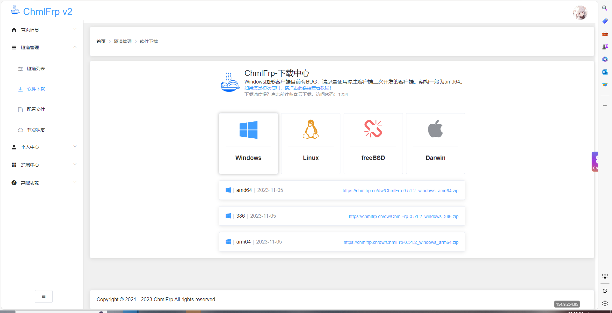Viewport: 612px width, 313px height.
Task: Click the person icon beside 个人中心
Action: pos(14,147)
